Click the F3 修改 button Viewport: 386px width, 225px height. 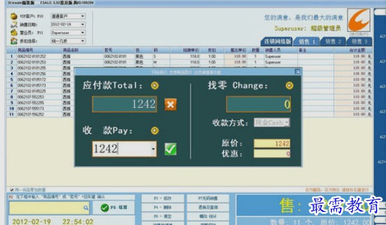[x=162, y=198]
